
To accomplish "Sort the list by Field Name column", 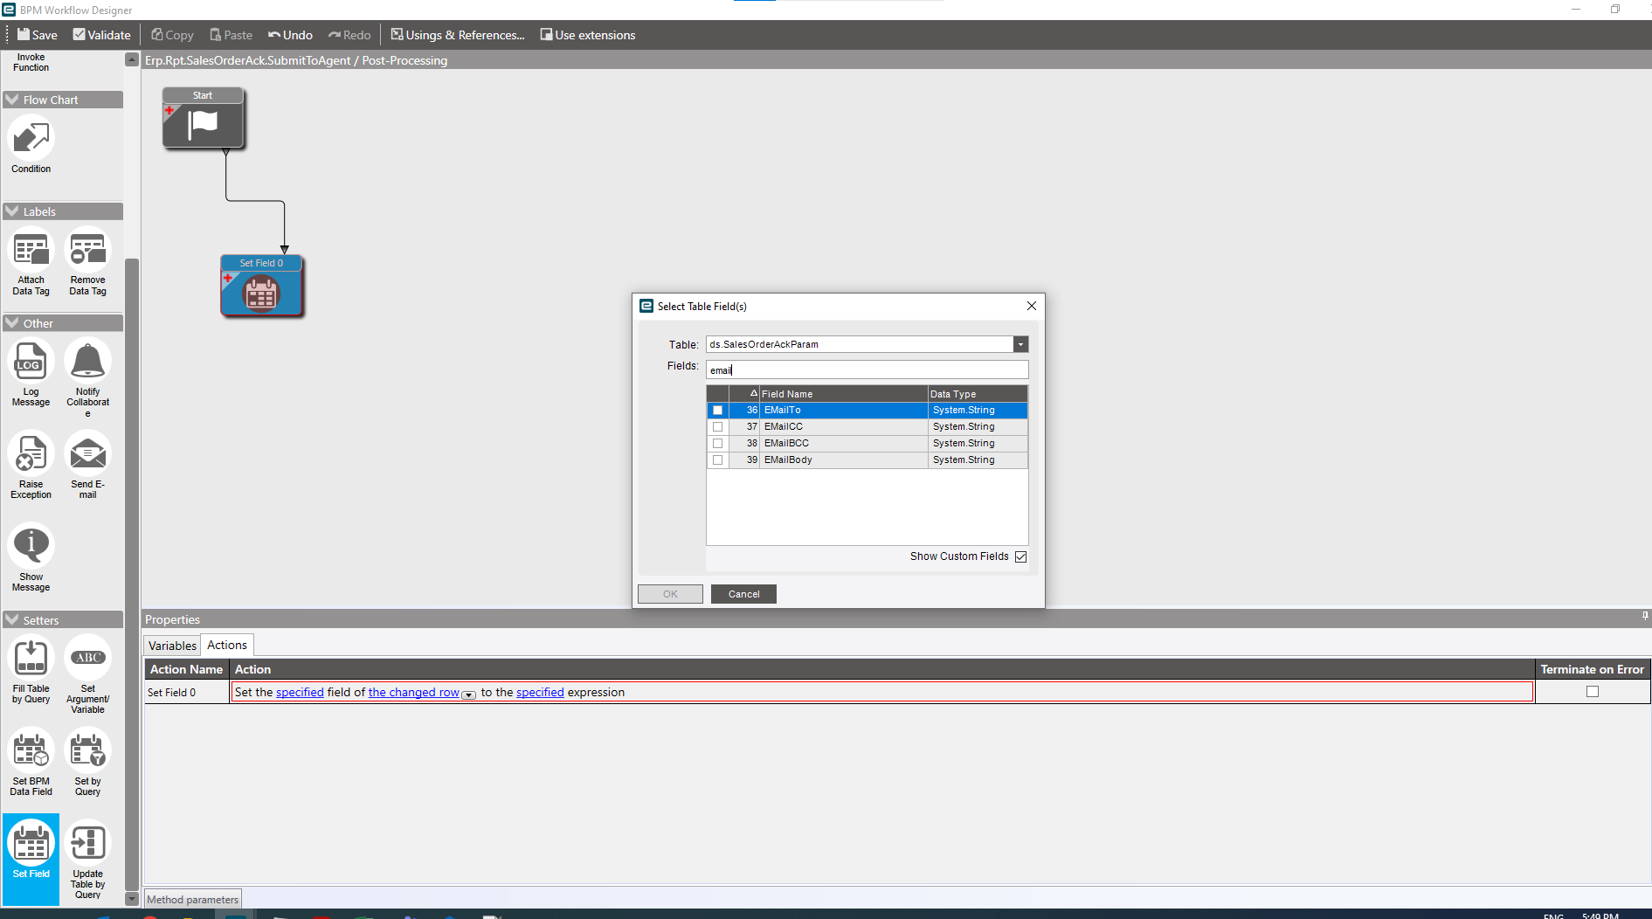I will click(x=843, y=394).
